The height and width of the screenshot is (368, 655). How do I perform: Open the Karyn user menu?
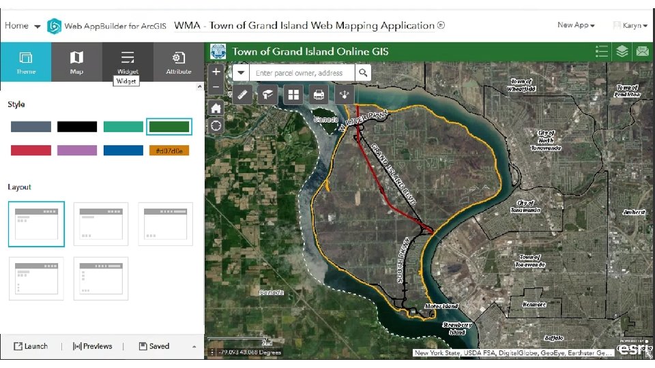click(630, 25)
